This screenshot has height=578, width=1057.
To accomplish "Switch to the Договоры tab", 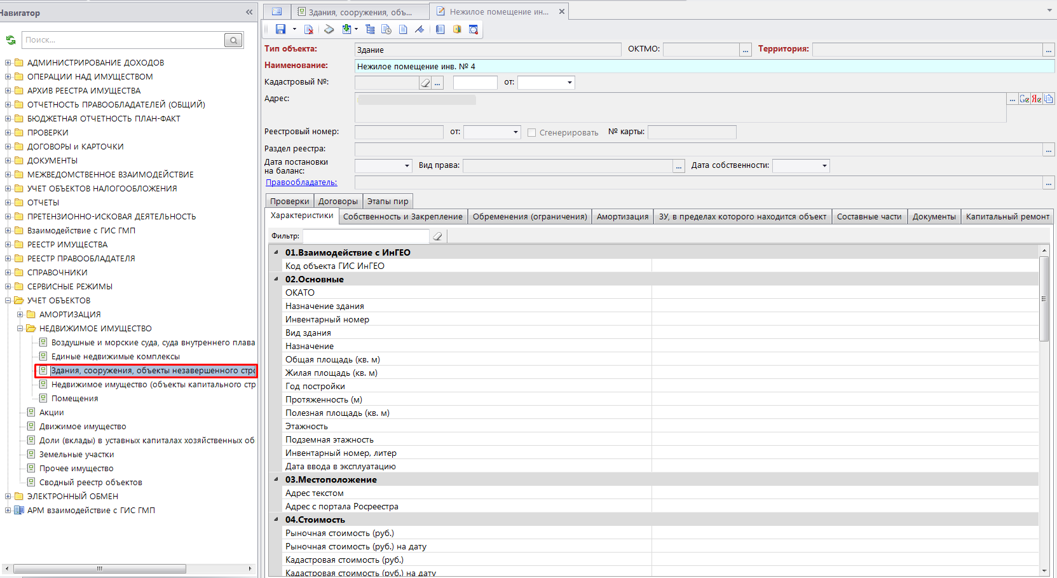I will click(338, 201).
